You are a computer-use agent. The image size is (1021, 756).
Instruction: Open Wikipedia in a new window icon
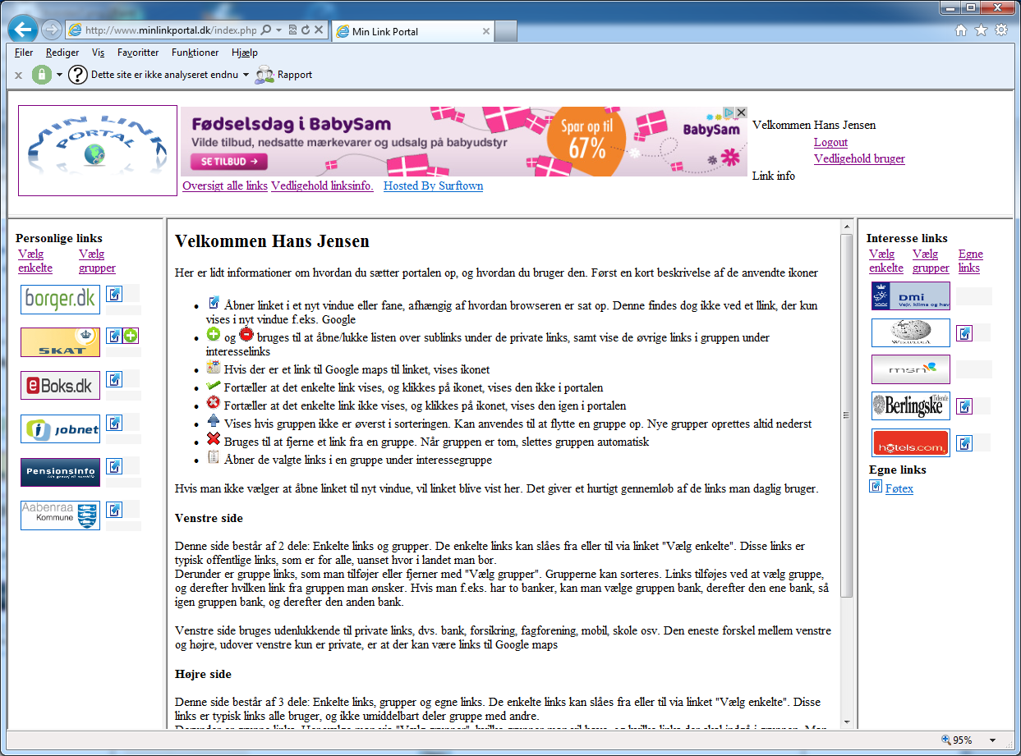(x=964, y=333)
